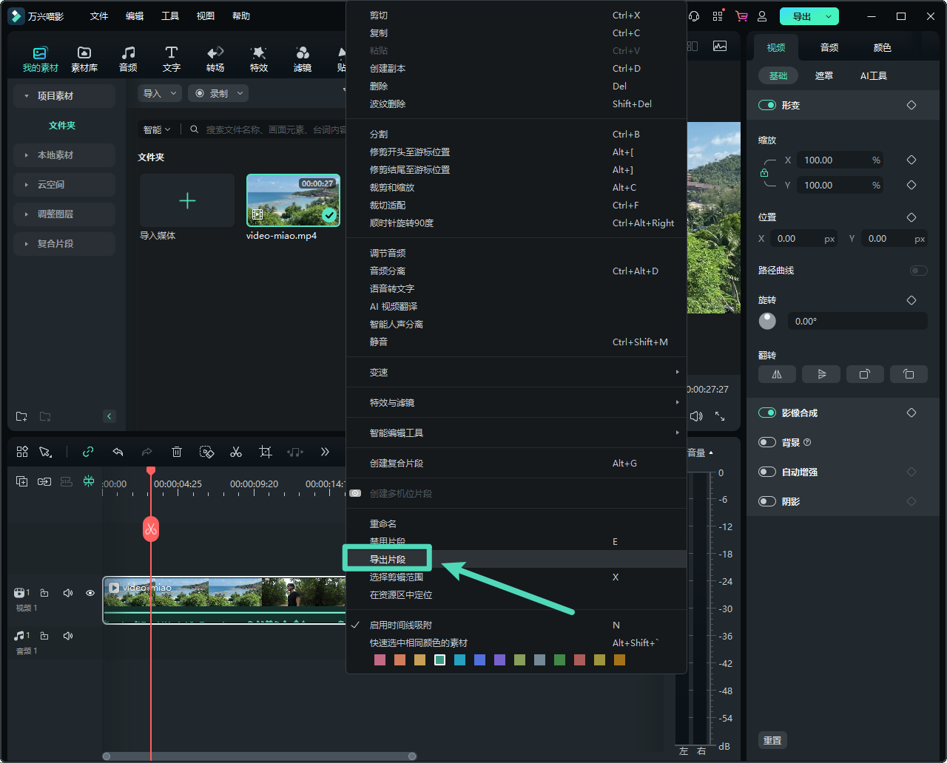Open the 转场 transitions panel
The height and width of the screenshot is (763, 947).
215,58
